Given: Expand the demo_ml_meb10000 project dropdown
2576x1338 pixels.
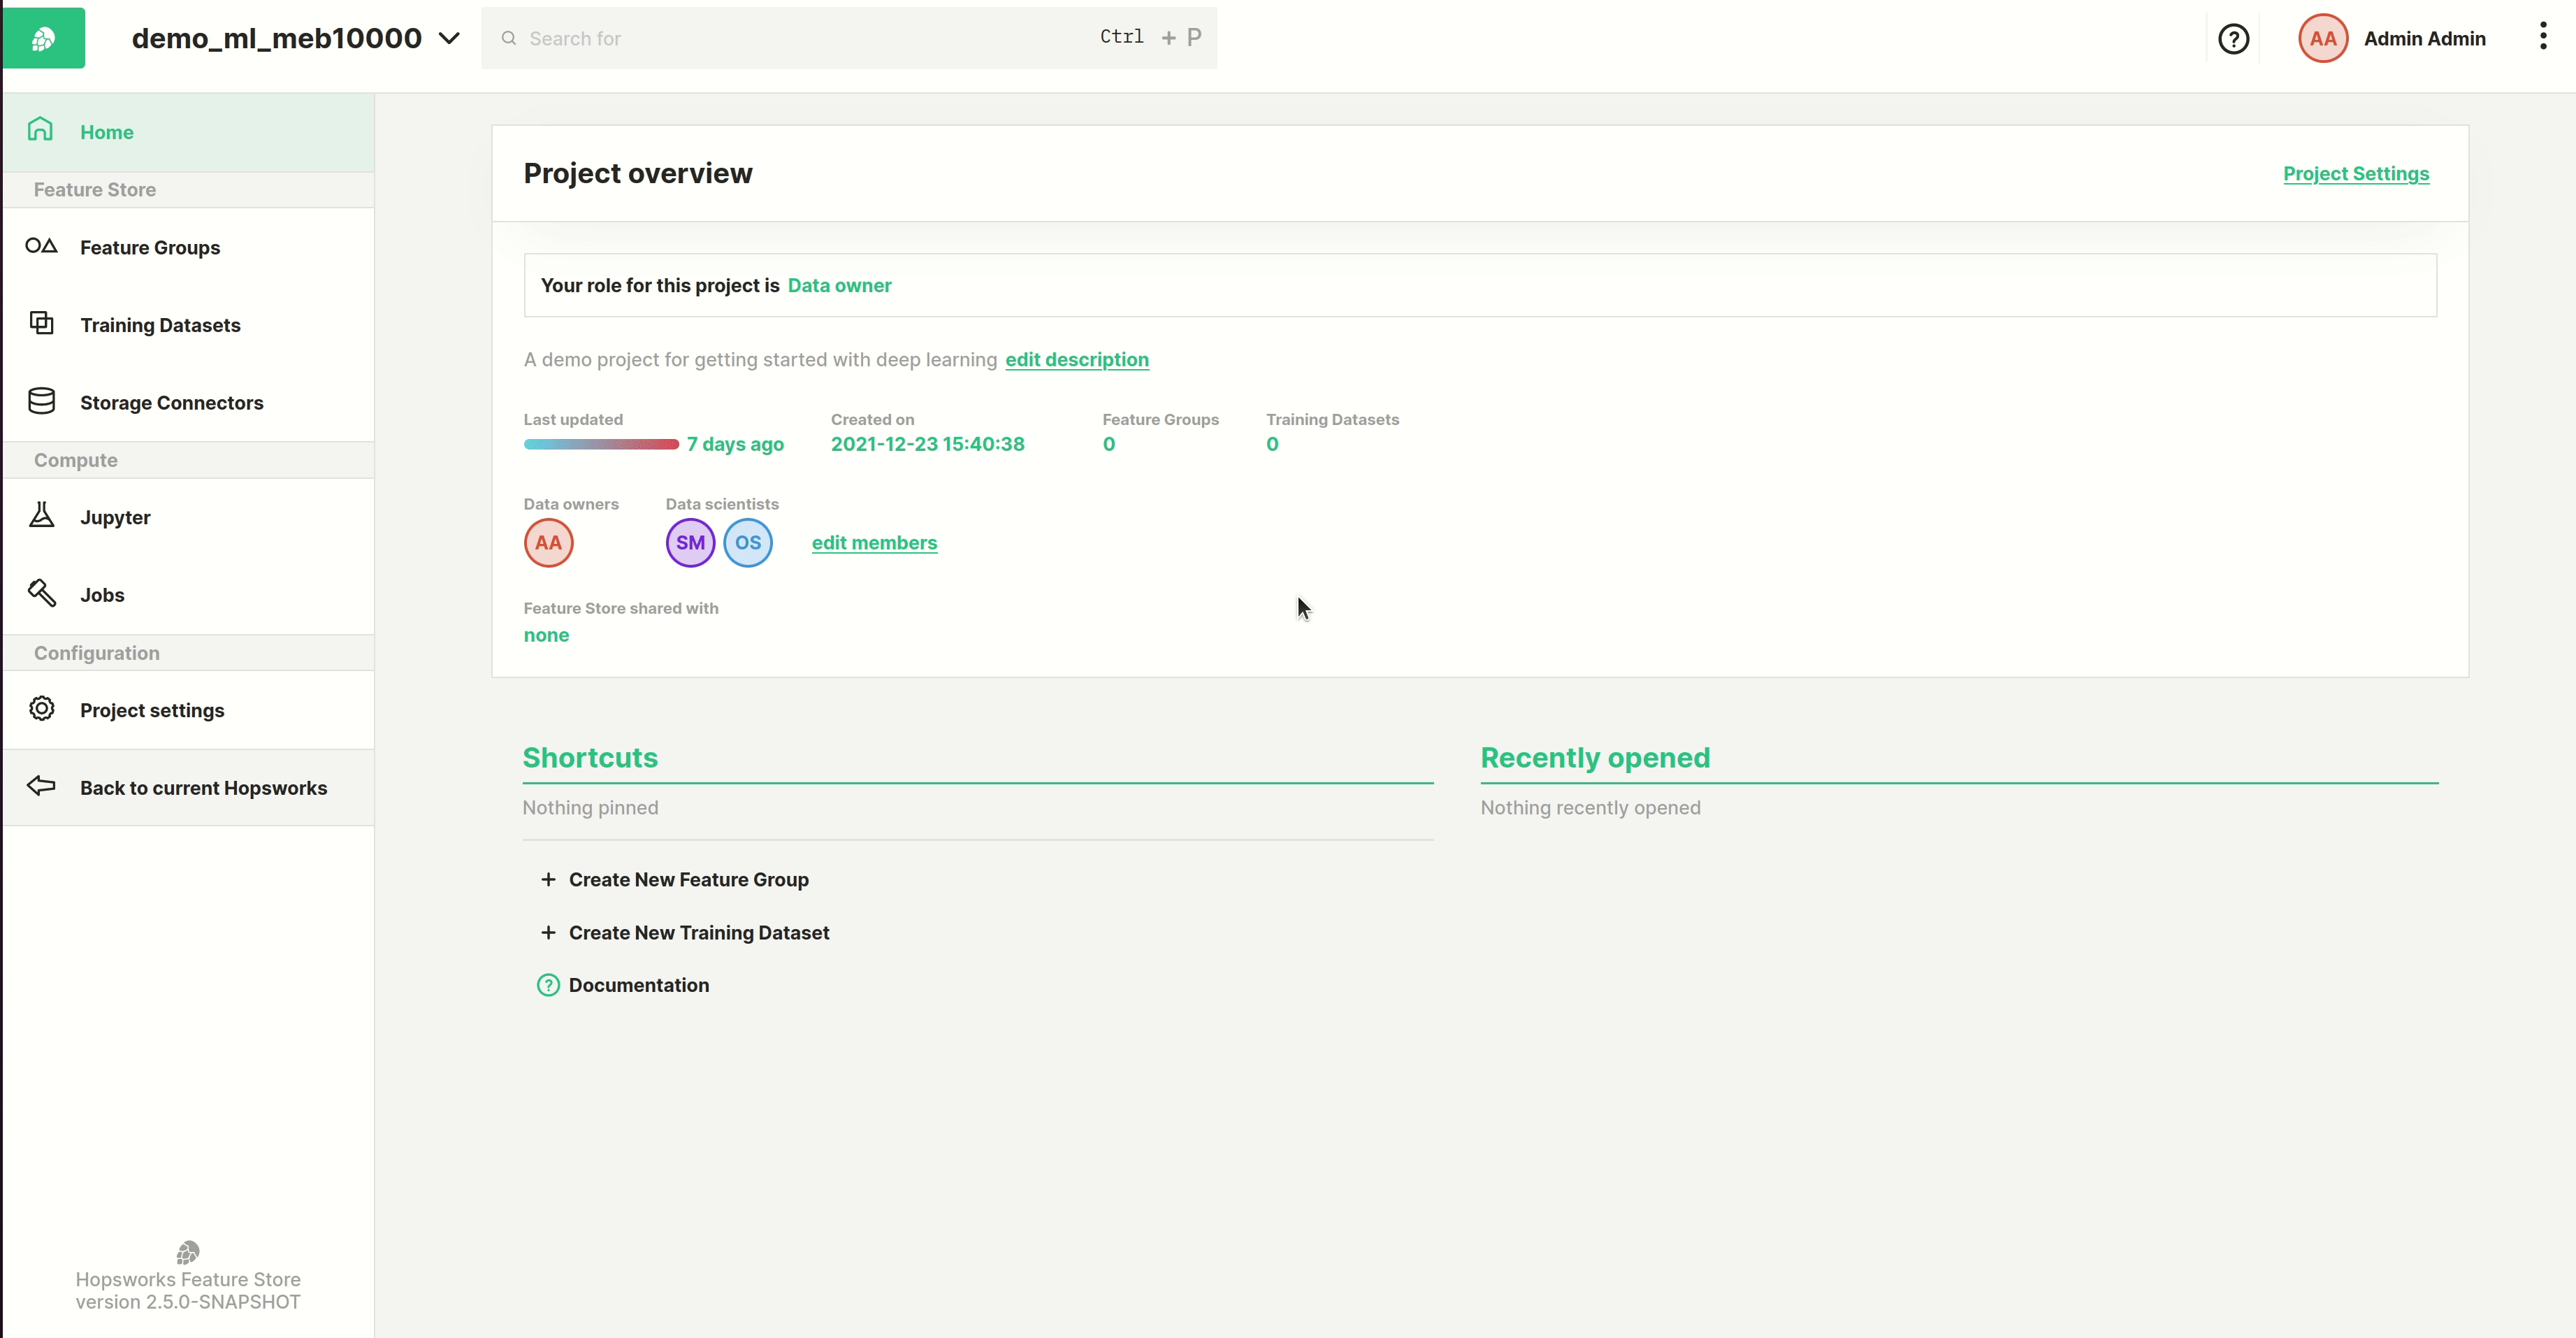Looking at the screenshot, I should pyautogui.click(x=449, y=39).
